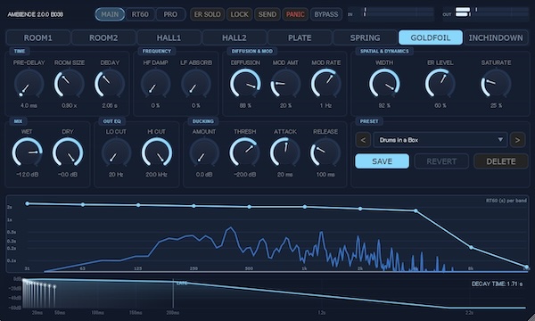Click the RT60 curve point at 2k
Viewport: 535px width, 321px height.
click(360, 209)
